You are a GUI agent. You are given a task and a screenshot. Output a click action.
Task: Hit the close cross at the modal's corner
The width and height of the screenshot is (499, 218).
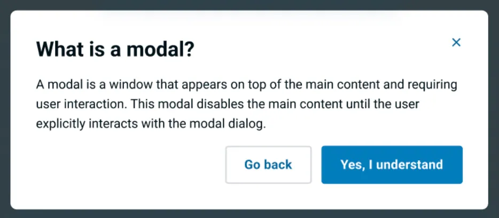[x=456, y=43]
